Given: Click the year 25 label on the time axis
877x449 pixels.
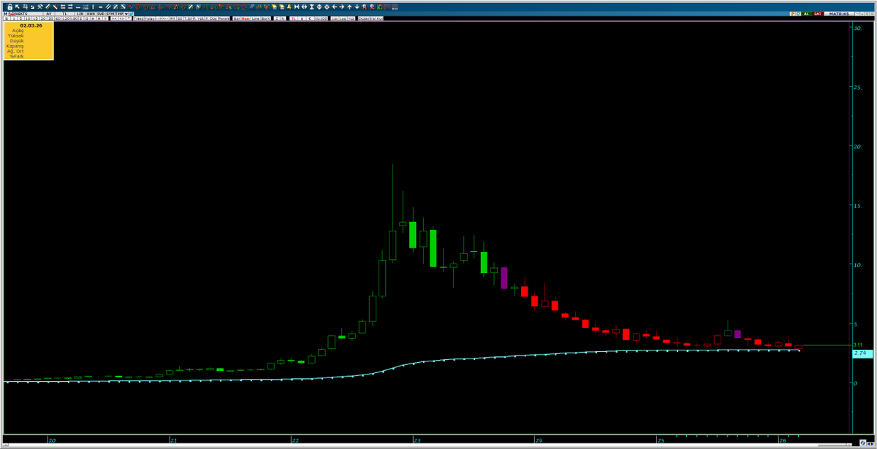Looking at the screenshot, I should click(660, 441).
